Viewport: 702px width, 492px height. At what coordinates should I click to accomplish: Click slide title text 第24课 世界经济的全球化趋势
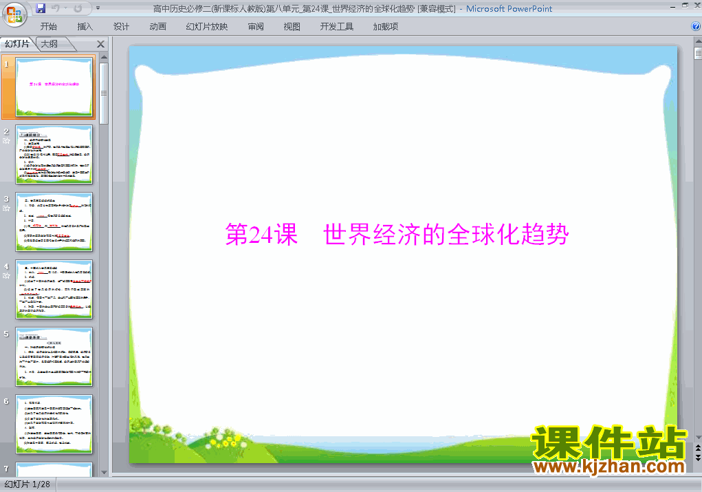tap(397, 234)
